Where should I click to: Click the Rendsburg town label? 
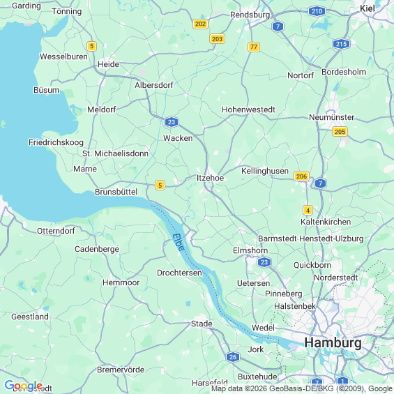point(250,15)
